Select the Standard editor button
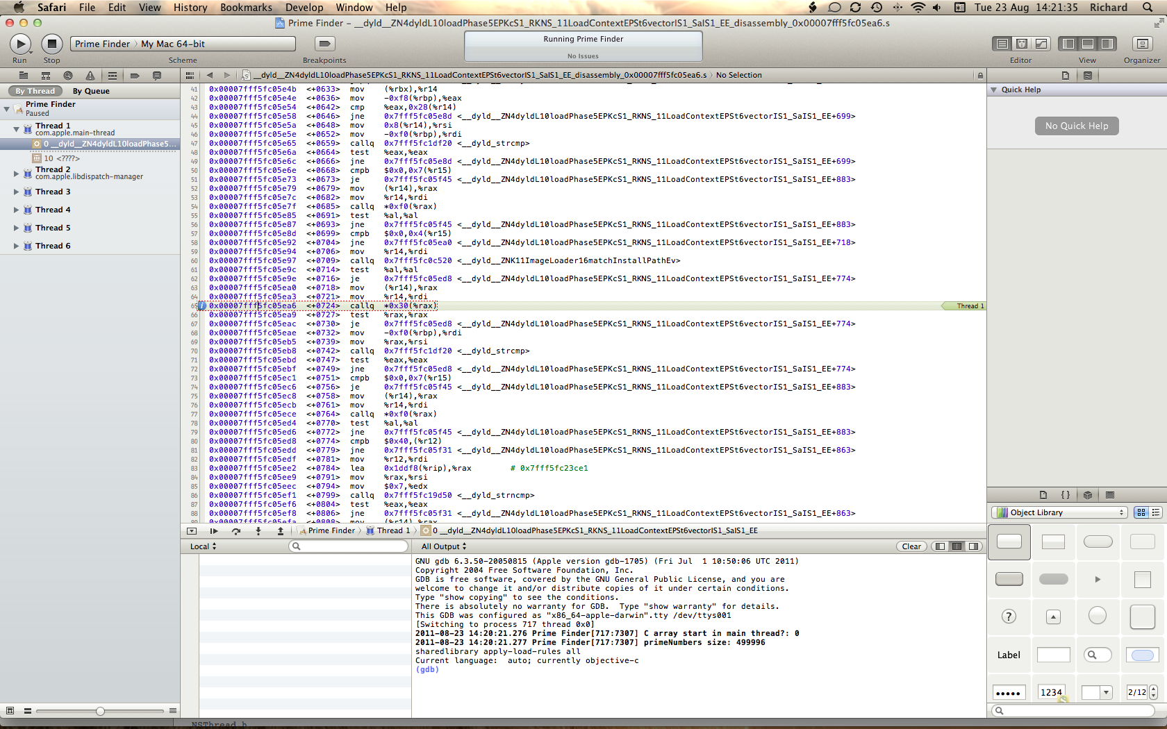The height and width of the screenshot is (729, 1167). (x=1002, y=44)
